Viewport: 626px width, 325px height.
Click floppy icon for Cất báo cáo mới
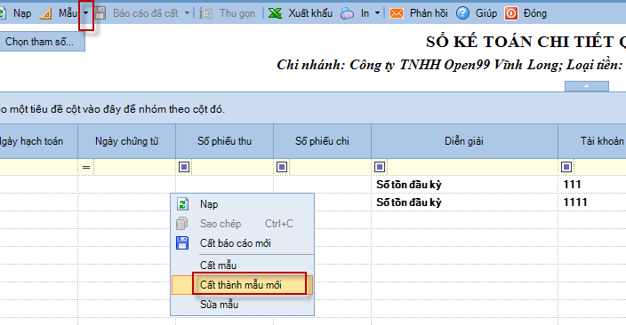click(182, 242)
